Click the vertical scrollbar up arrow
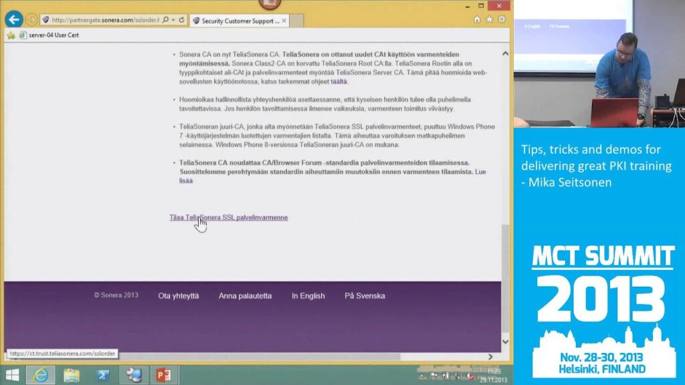Image resolution: width=685 pixels, height=385 pixels. [x=506, y=53]
